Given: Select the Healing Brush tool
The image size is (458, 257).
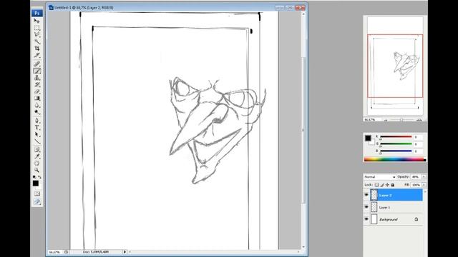Looking at the screenshot, I should (36, 64).
